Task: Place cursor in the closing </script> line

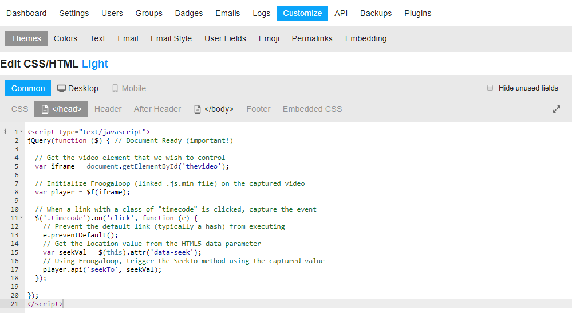Action: click(45, 304)
